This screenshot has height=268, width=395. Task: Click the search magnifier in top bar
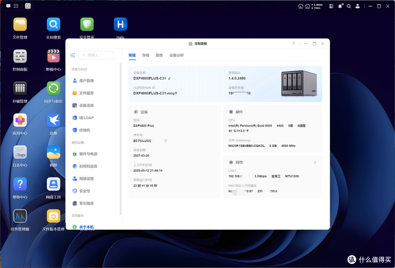pos(349,6)
